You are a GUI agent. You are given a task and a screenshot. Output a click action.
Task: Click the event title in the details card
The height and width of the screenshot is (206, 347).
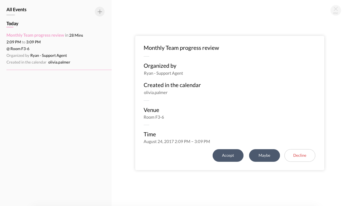click(x=181, y=48)
